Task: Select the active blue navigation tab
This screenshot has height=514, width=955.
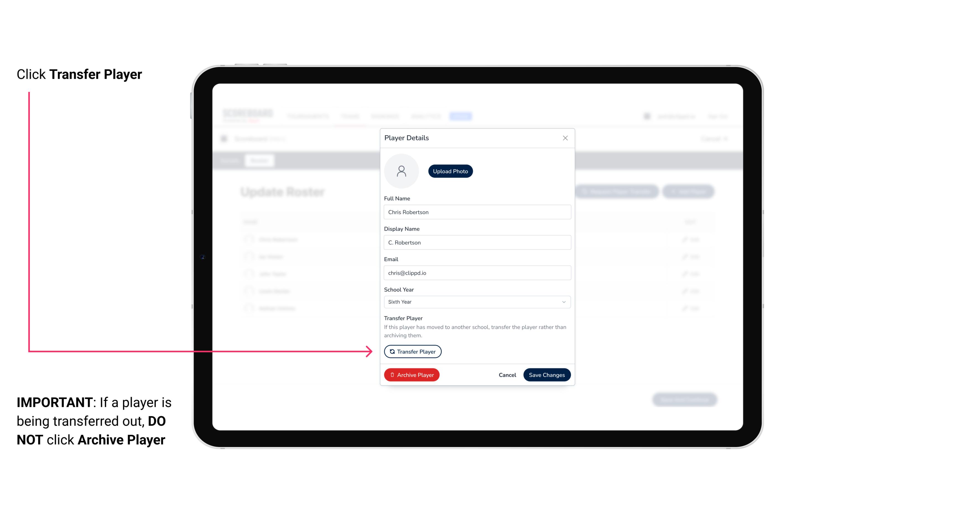Action: 461,116
